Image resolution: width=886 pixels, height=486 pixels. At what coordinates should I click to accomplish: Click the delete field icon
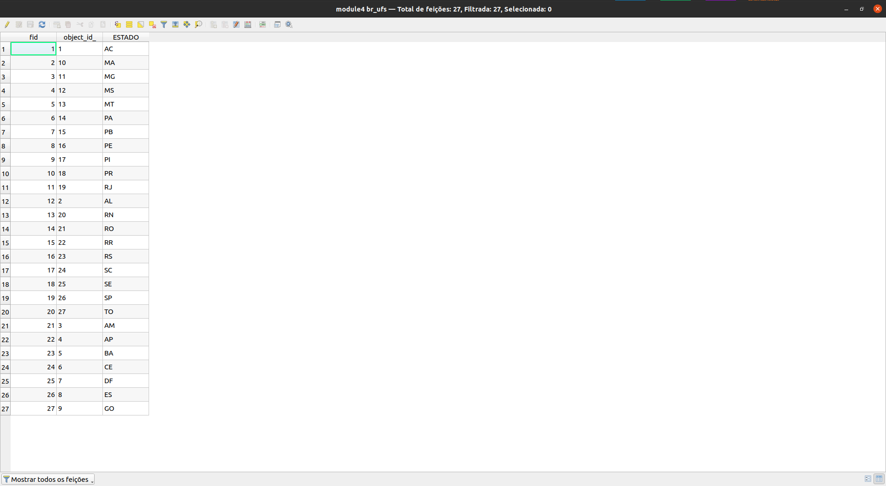coord(225,24)
